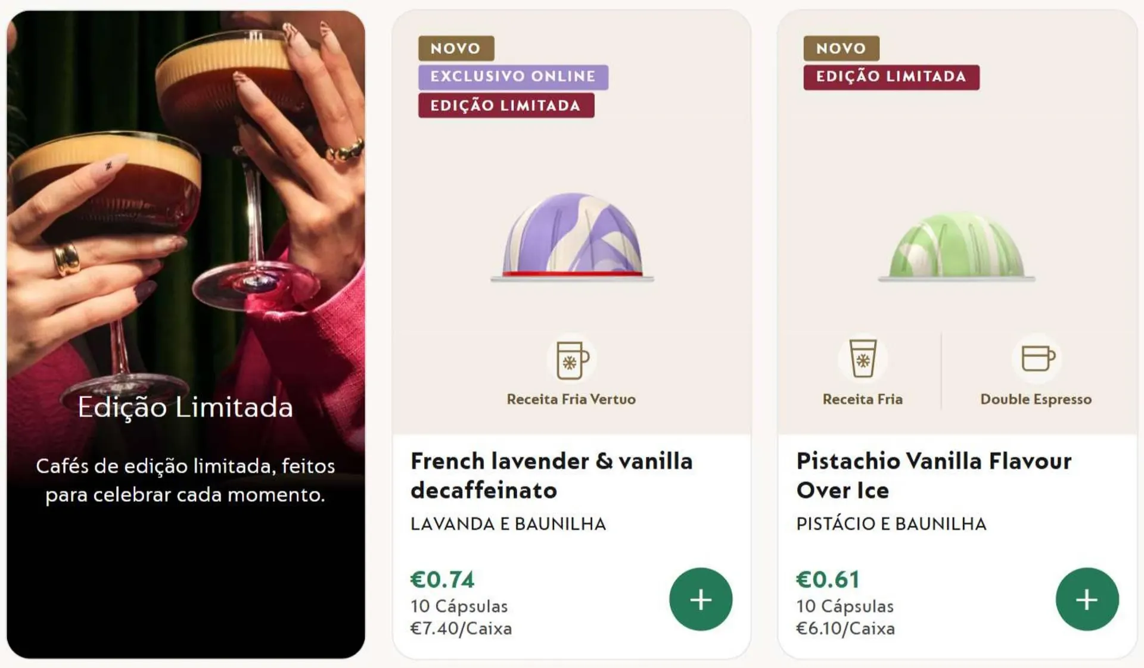The height and width of the screenshot is (668, 1144).
Task: Click the €0.74 lavender capsule price
Action: click(442, 579)
